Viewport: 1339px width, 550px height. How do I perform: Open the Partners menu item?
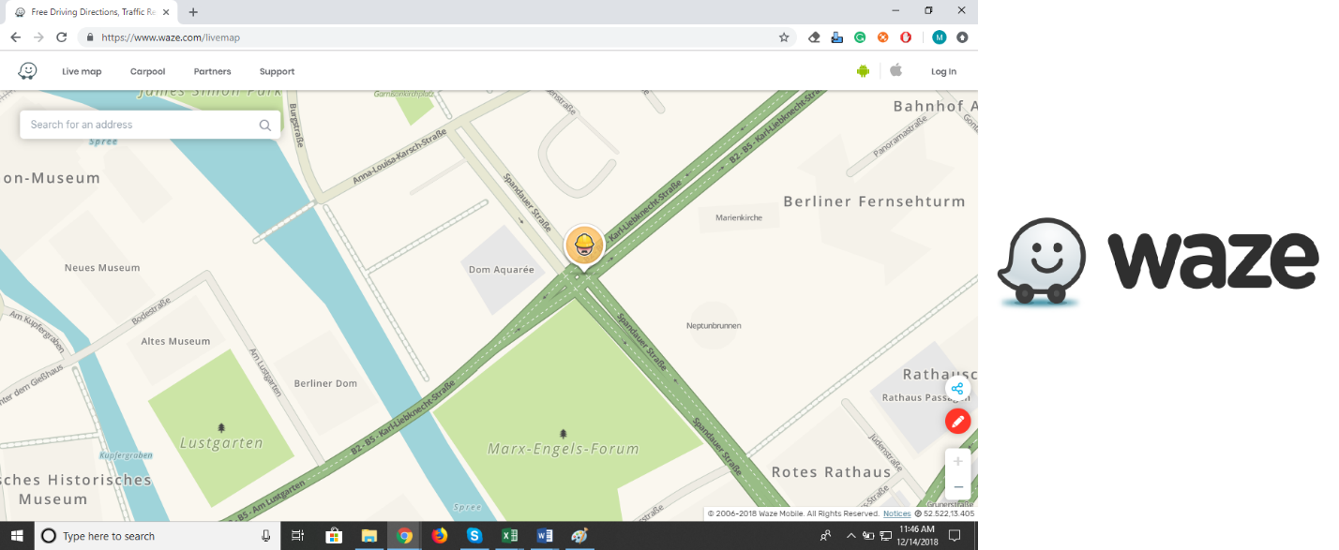tap(212, 70)
